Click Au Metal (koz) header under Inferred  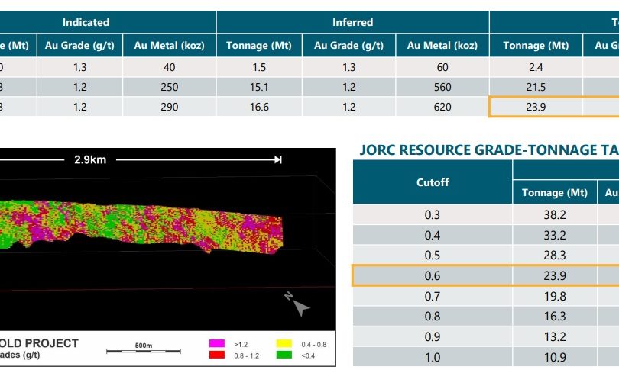[x=442, y=45]
